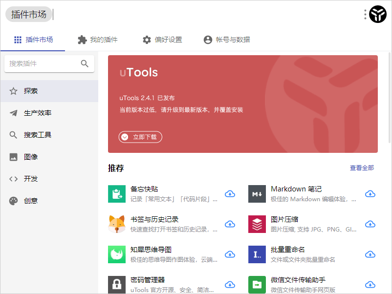Click the search magnifier icon
Viewport: 392px width, 294px height.
click(x=84, y=63)
